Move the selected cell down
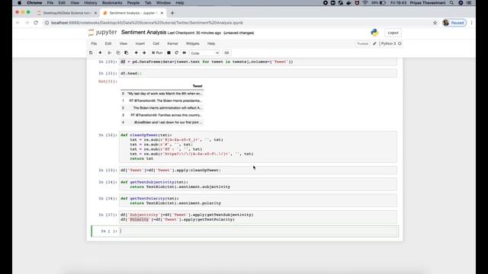The image size is (488, 274). click(x=144, y=53)
